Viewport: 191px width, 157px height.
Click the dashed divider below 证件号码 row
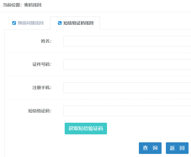point(101,76)
